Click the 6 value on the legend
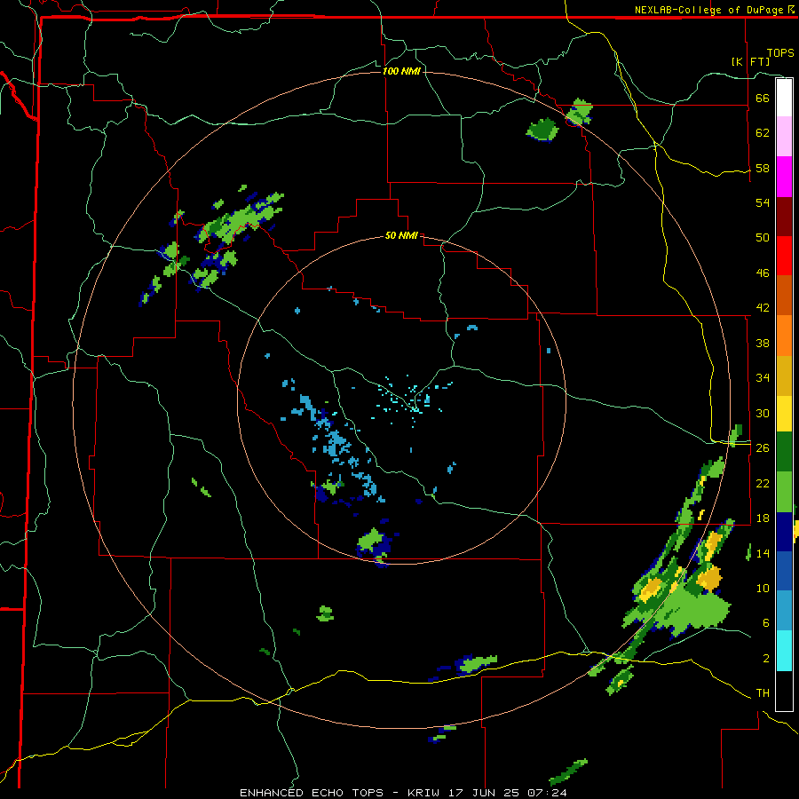 tap(765, 622)
